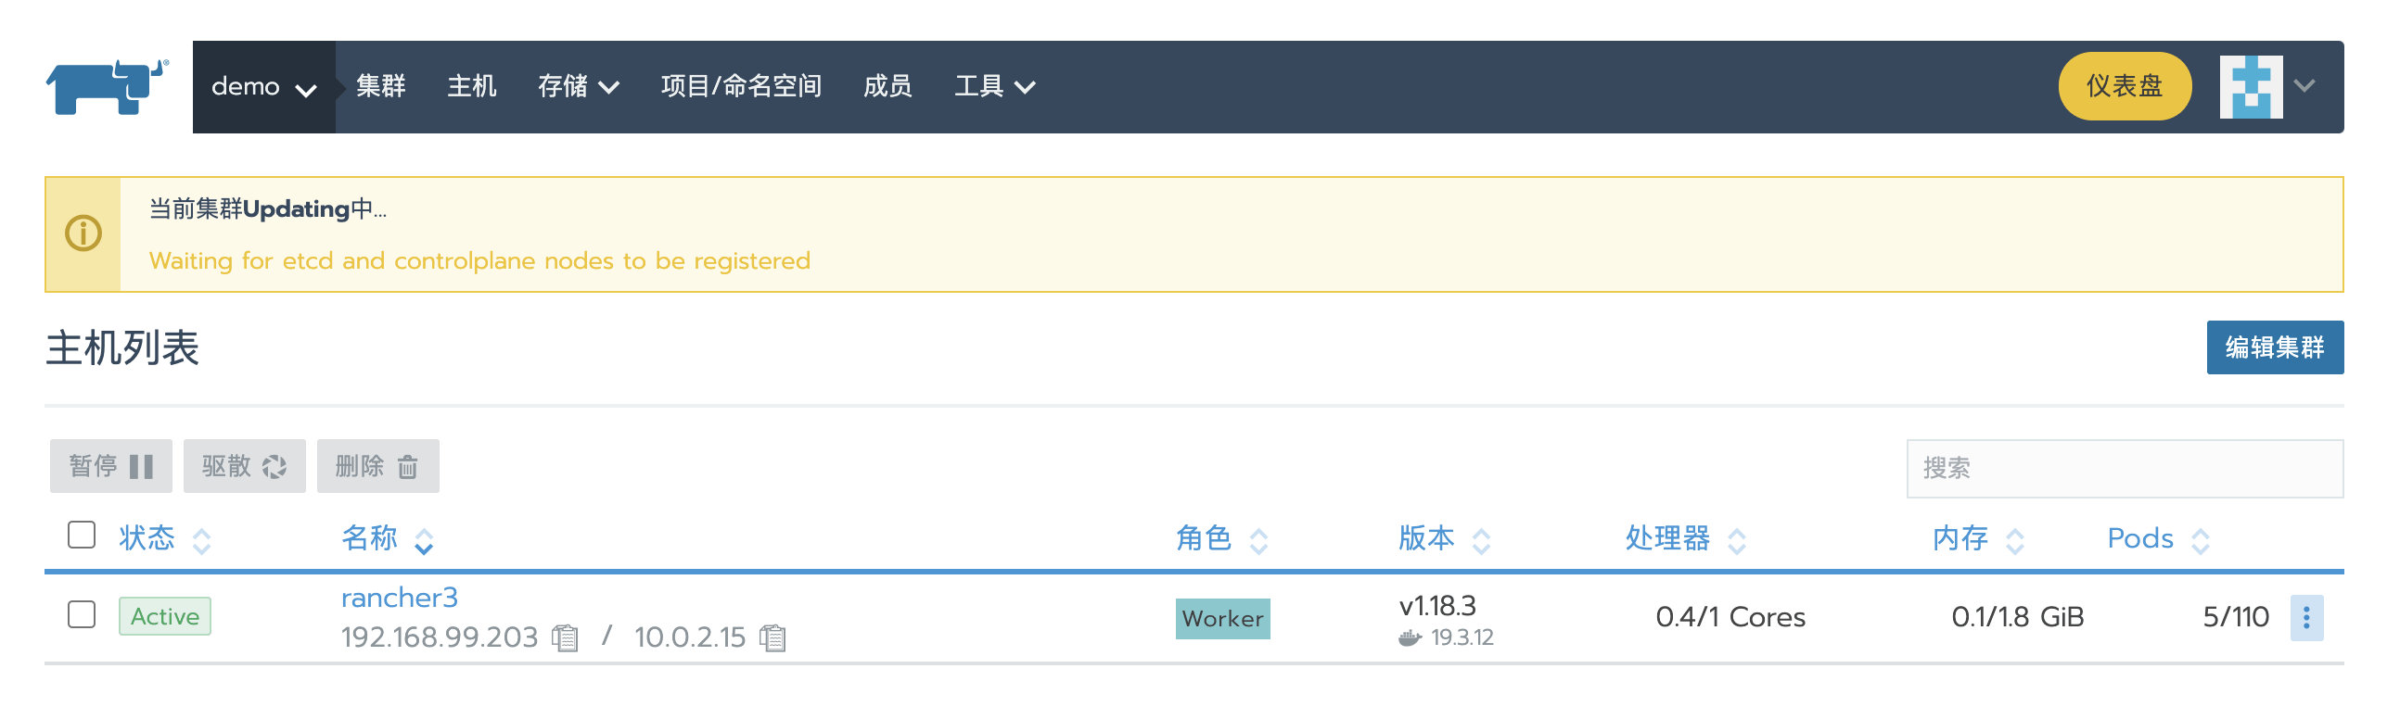Click the 搜索 search field
Viewport: 2400px width, 719px height.
(x=2124, y=469)
